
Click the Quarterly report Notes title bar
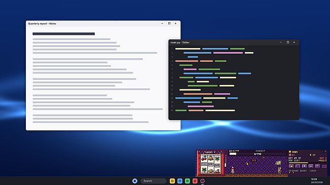[x=103, y=23]
